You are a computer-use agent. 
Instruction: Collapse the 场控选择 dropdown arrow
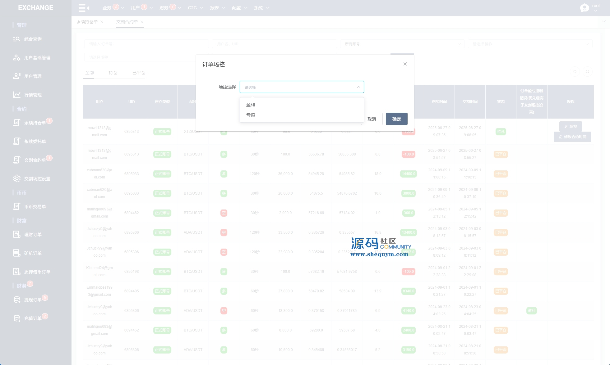(358, 87)
